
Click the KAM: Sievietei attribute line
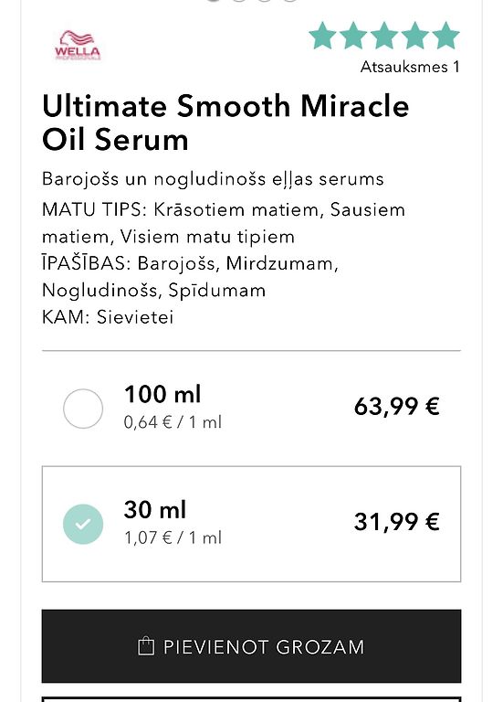(x=108, y=317)
